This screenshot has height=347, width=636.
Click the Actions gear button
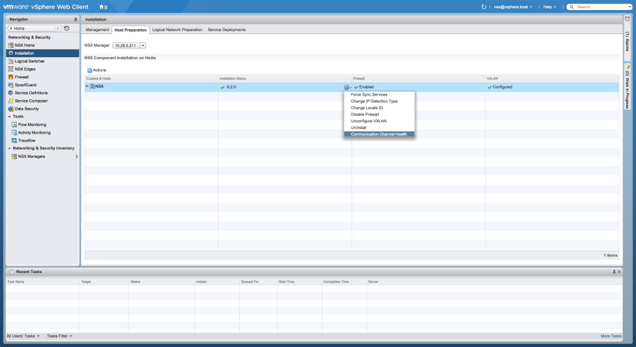96,70
